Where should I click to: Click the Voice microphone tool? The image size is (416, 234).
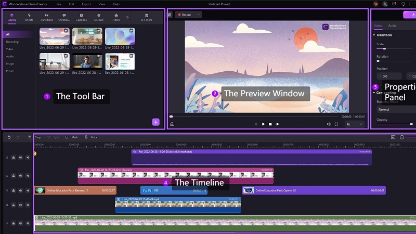click(91, 137)
